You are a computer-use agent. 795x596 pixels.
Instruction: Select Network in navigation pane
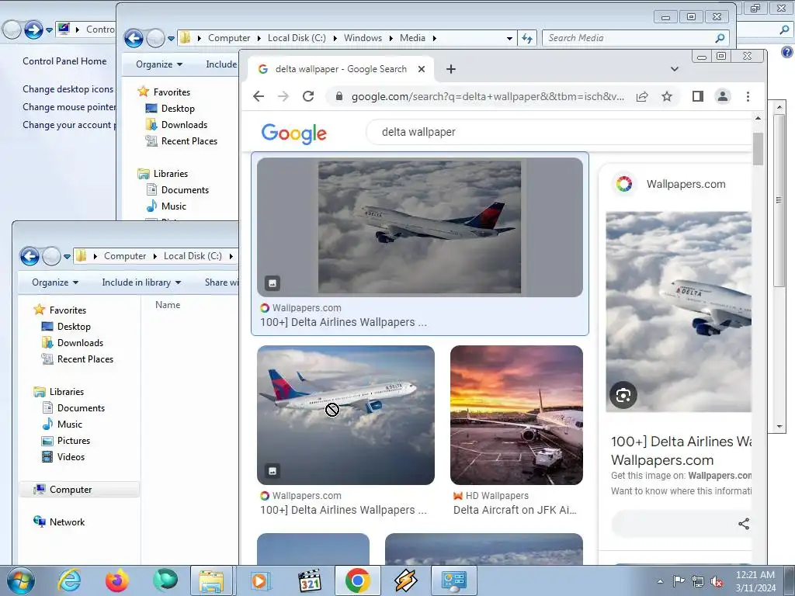click(x=67, y=522)
